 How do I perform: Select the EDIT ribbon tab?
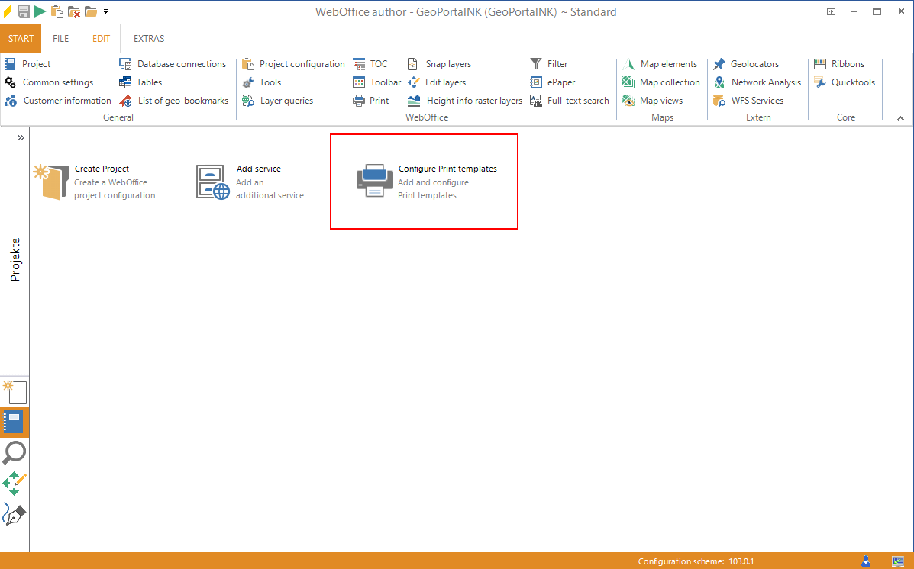pyautogui.click(x=101, y=38)
